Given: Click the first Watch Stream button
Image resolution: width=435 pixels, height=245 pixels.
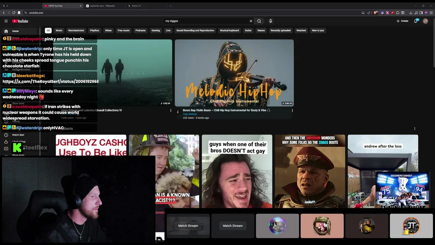Looking at the screenshot, I should tap(188, 226).
